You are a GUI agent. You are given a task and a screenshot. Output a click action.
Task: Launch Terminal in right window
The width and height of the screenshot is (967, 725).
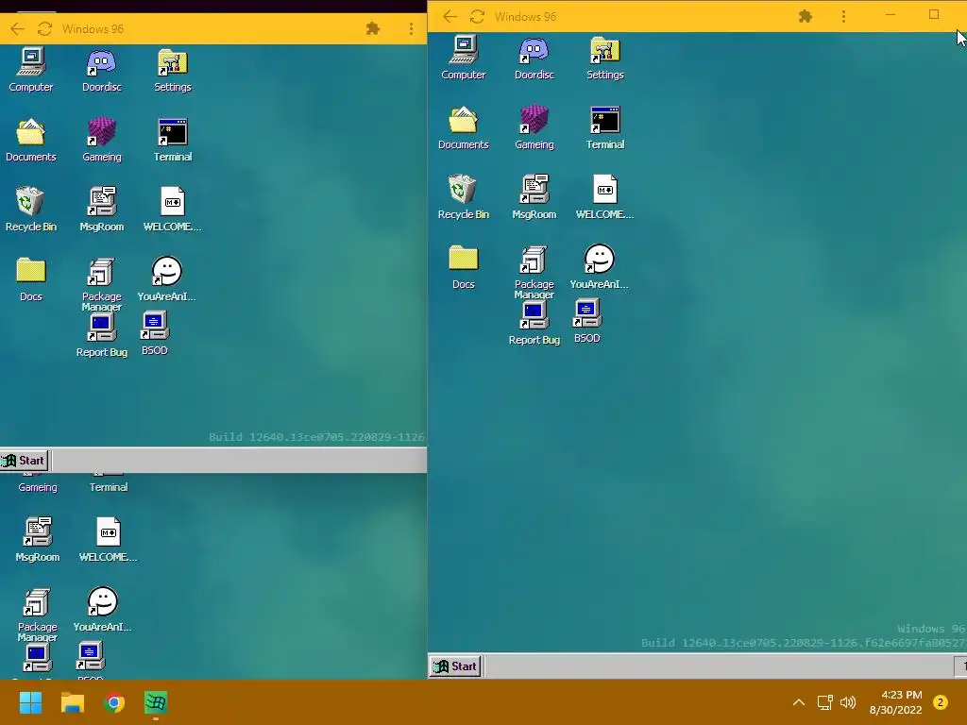[x=605, y=127]
